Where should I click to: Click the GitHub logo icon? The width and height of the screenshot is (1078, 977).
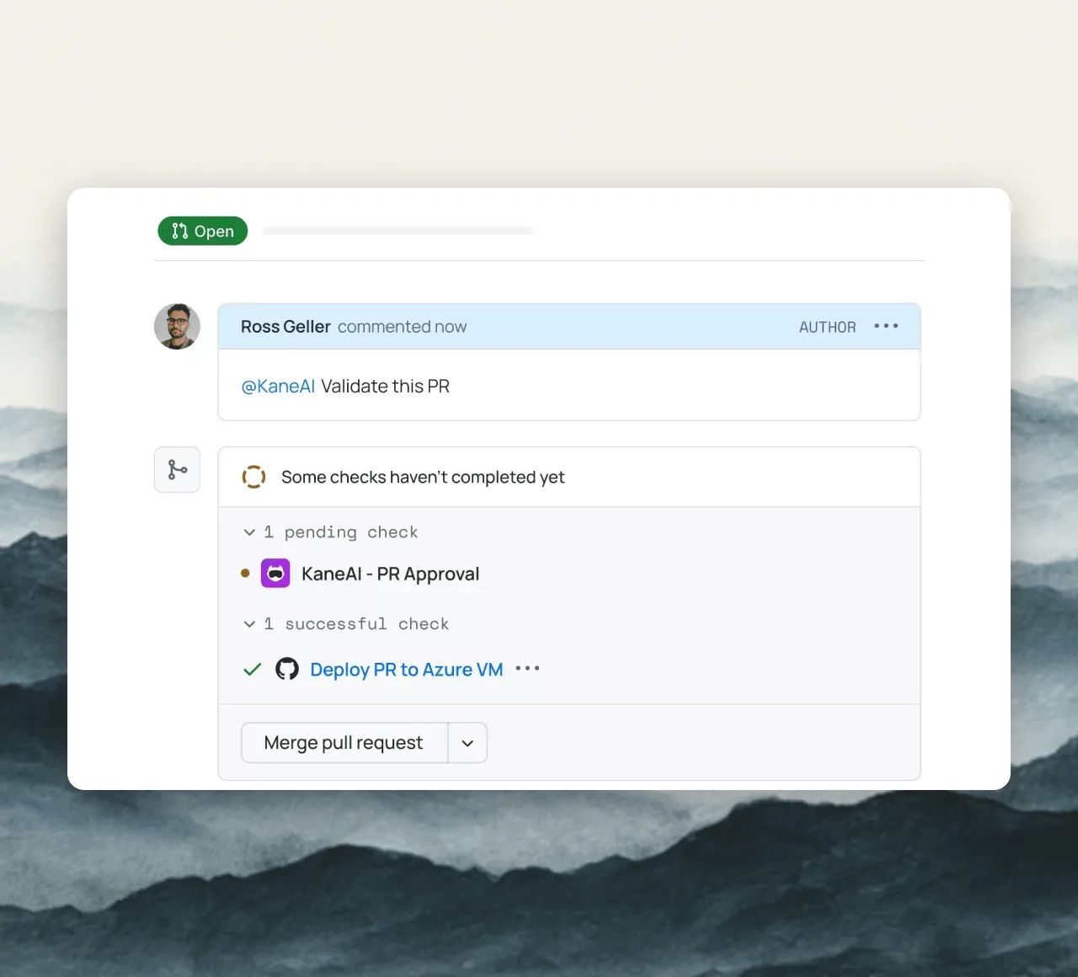(287, 670)
